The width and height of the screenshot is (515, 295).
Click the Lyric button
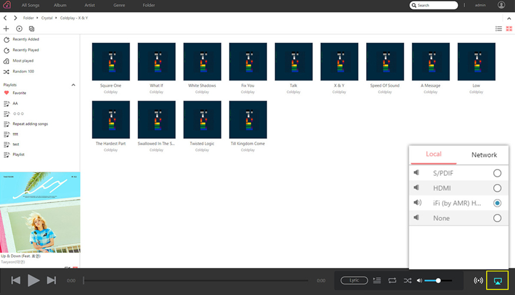[x=354, y=280]
